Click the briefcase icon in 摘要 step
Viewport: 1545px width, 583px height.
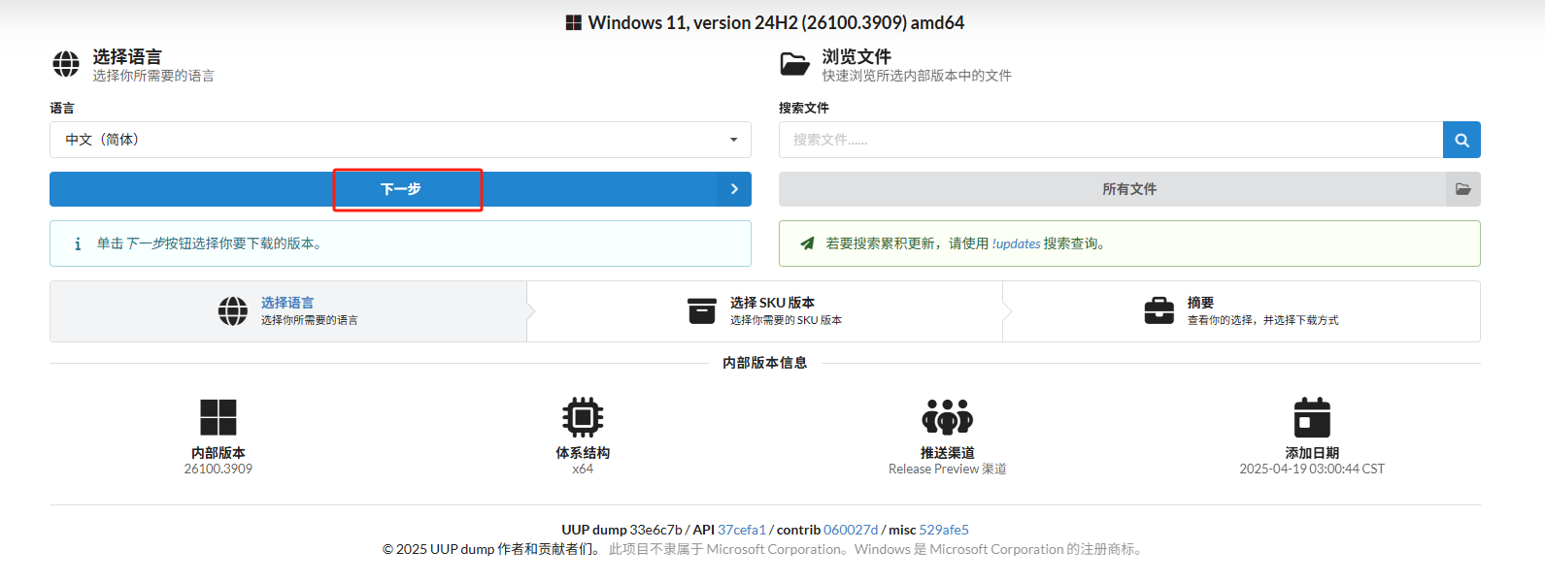coord(1159,311)
